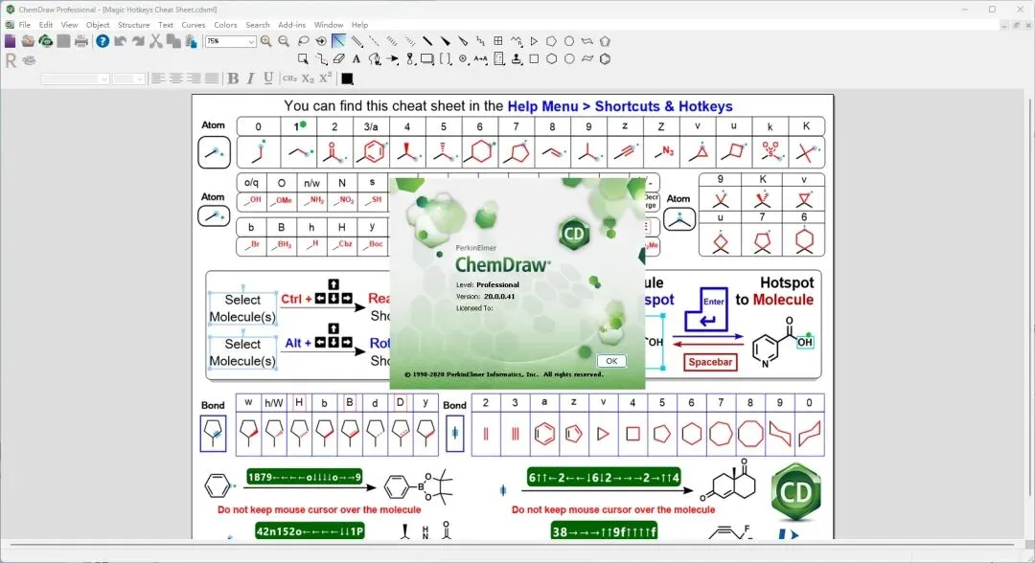Open the Structure menu

pos(133,24)
